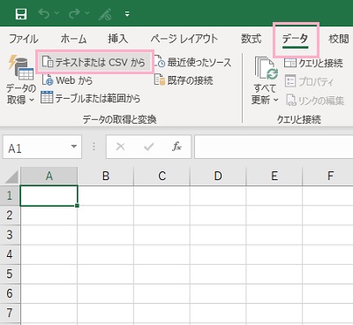Open the データの取得 dropdown button

point(20,79)
